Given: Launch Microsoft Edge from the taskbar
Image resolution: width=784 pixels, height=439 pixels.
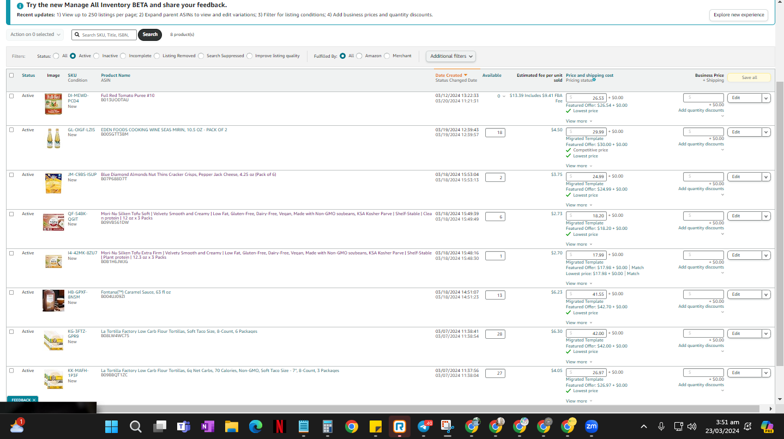Looking at the screenshot, I should 255,426.
